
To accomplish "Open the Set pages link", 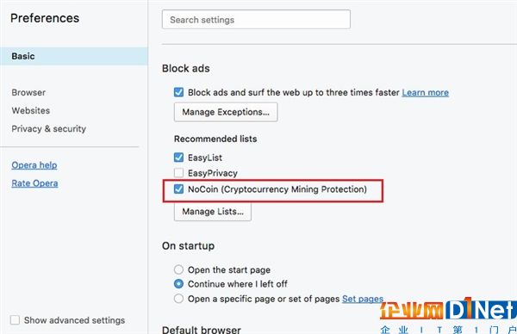I will point(363,299).
